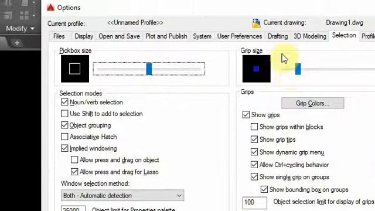Toggle Allow press and drag for Lasso
The height and width of the screenshot is (211, 375).
coord(74,172)
